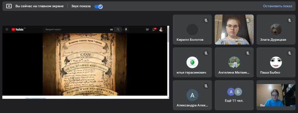Viewport: 298px width, 113px height.
Task: Click Остановить показ to stop presenting
Action: pos(277,6)
